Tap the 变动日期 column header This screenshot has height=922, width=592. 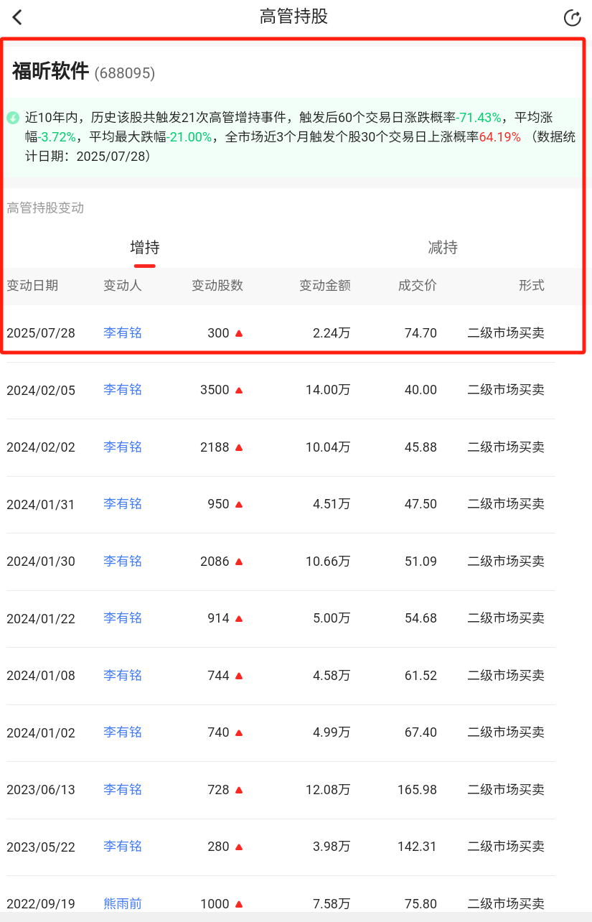point(32,286)
